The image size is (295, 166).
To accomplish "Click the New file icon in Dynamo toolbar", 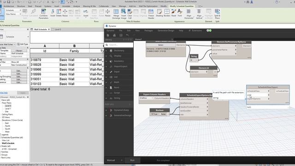I will tap(108, 35).
